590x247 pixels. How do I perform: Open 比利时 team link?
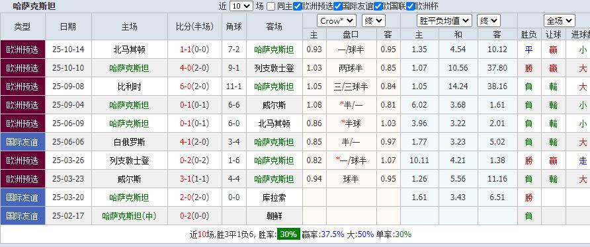click(x=129, y=87)
